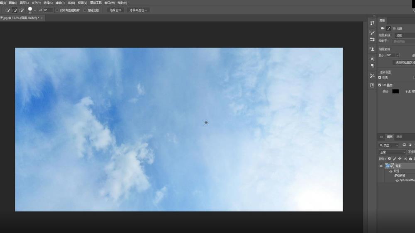The height and width of the screenshot is (233, 415).
Task: Open the 图层(L) menu
Action: [x=24, y=3]
